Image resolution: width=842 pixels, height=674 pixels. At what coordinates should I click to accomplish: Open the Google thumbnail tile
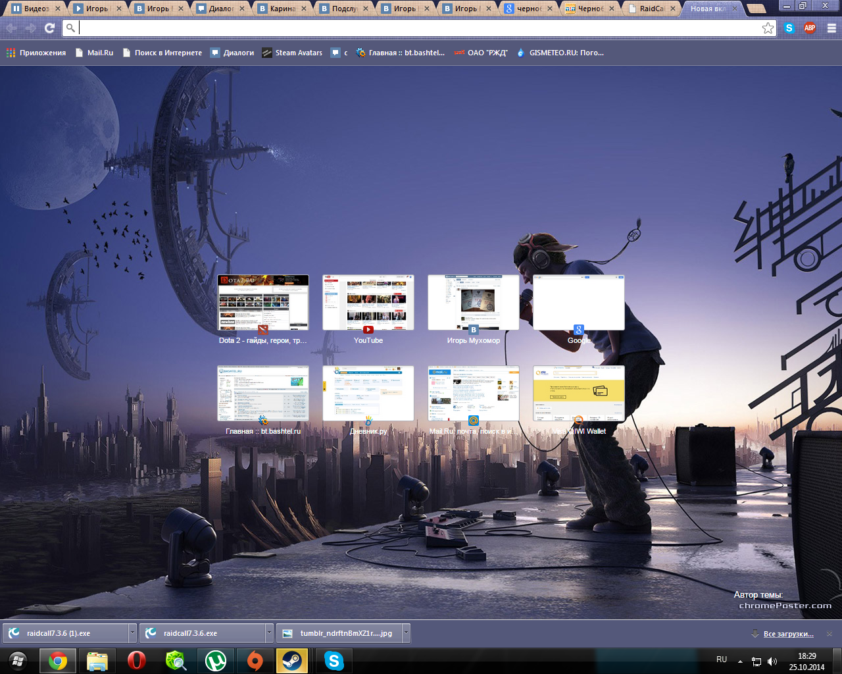(x=579, y=303)
